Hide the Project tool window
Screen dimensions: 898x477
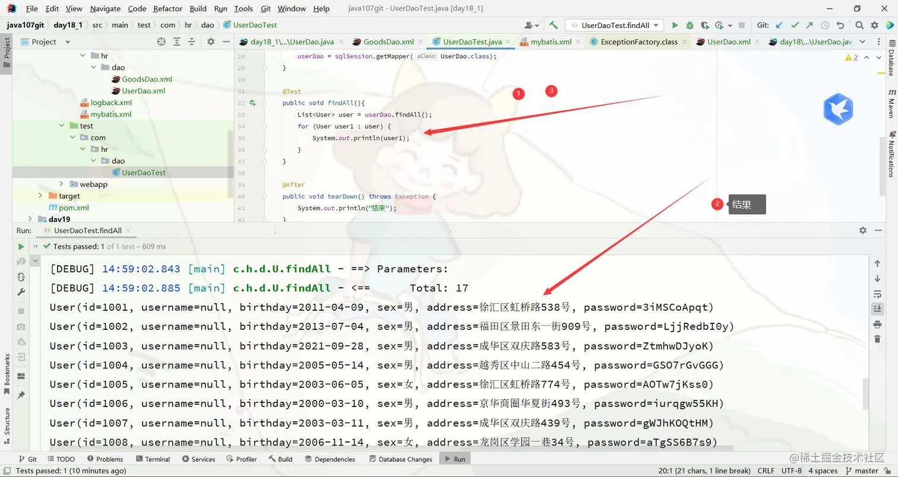[x=226, y=42]
